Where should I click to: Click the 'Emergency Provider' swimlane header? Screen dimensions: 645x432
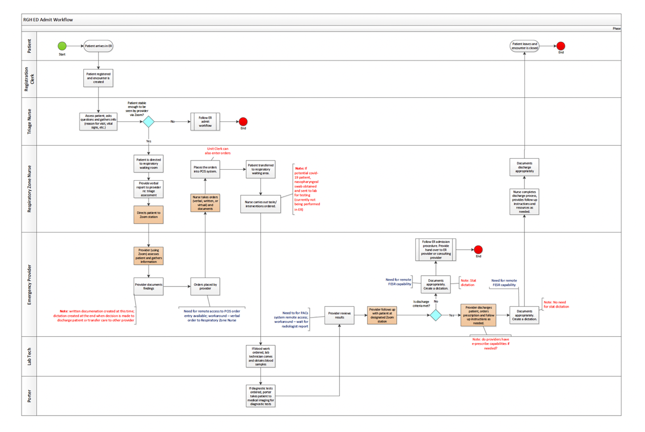click(x=29, y=284)
